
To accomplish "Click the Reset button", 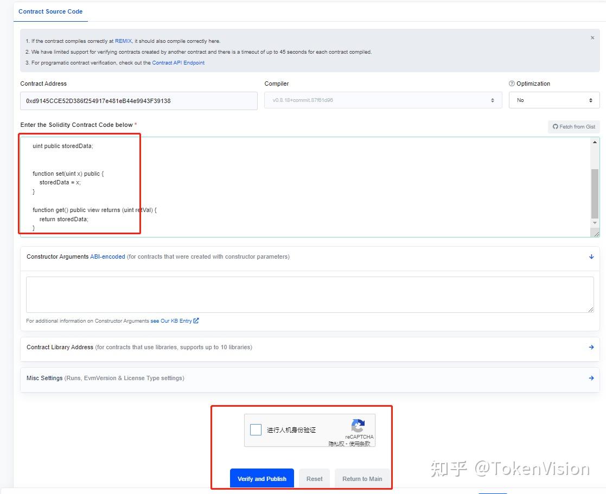I will [x=314, y=479].
